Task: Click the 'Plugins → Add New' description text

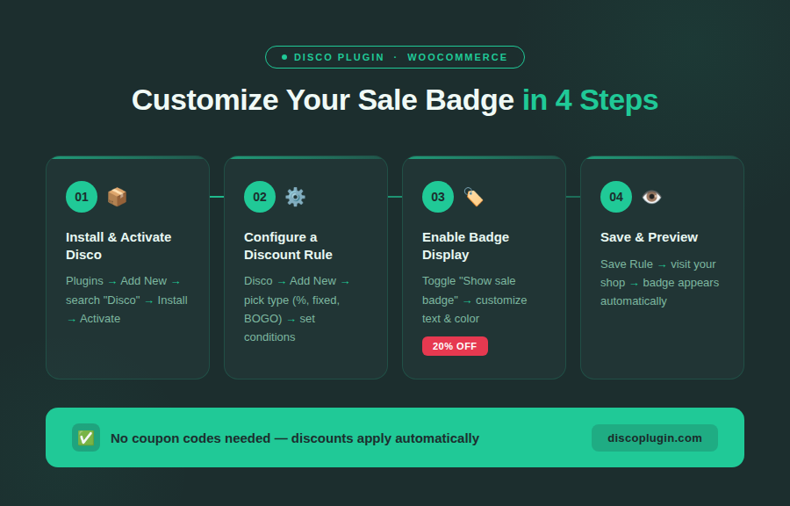Action: [x=117, y=281]
